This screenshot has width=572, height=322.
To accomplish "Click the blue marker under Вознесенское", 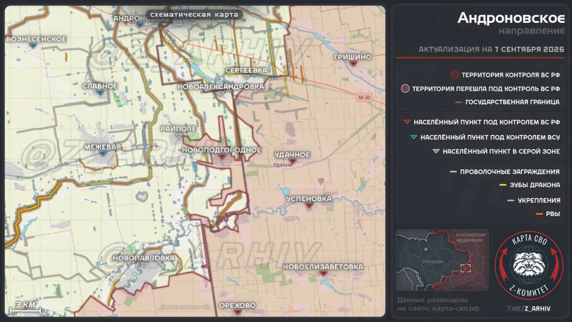I will [x=32, y=46].
